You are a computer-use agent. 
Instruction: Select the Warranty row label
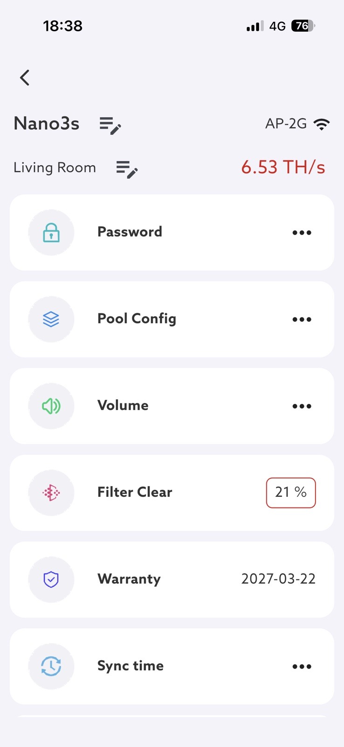click(129, 579)
